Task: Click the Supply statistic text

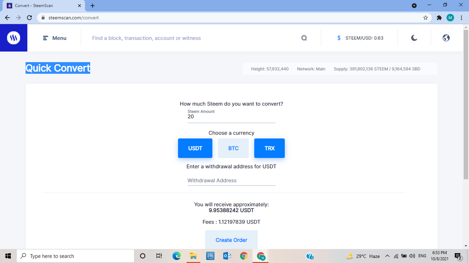Action: [x=377, y=69]
